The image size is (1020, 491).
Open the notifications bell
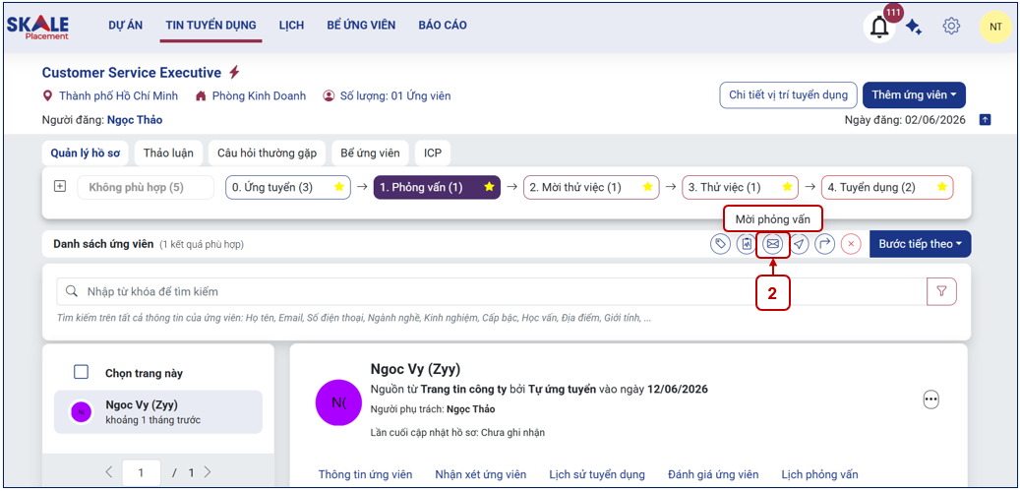point(879,28)
